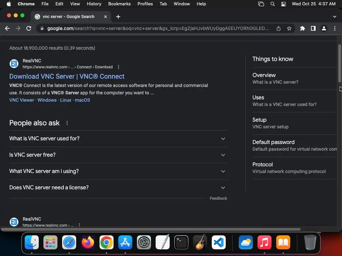342x256 pixels.
Task: Open the tab search chevron
Action: [x=335, y=17]
